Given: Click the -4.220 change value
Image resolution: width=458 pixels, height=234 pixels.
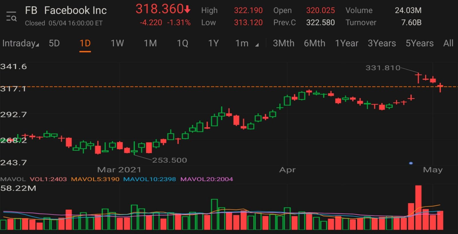Looking at the screenshot, I should (151, 23).
